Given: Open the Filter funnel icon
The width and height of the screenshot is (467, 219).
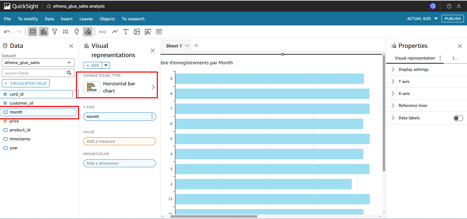Looking at the screenshot, I should coord(55,32).
